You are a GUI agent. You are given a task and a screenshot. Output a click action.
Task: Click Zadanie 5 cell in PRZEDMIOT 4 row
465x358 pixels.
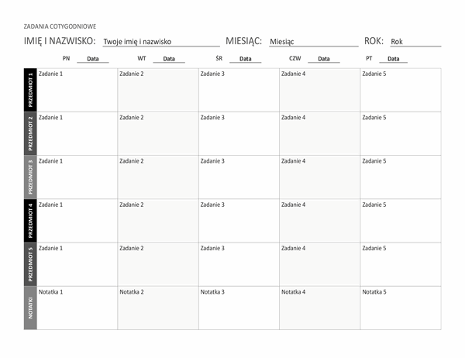[401, 221]
